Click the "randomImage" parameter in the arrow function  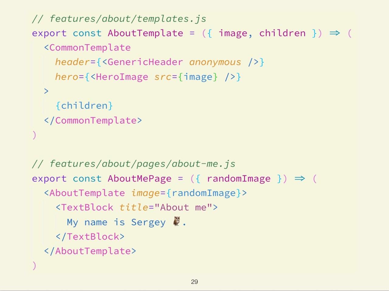[x=239, y=179]
